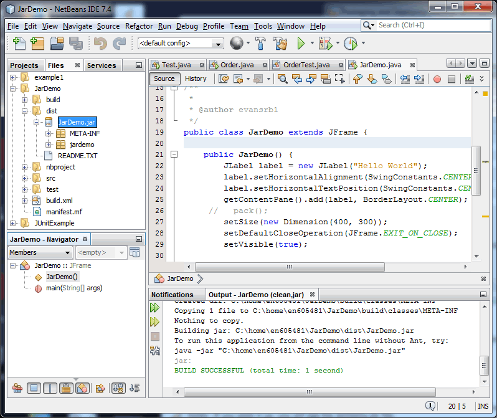Close the Test.java editor tab
The height and width of the screenshot is (418, 497).
(202, 65)
